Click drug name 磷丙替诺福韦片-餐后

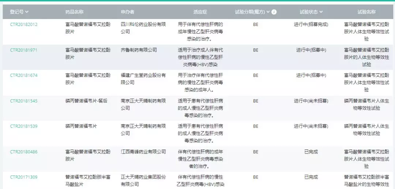(86, 101)
